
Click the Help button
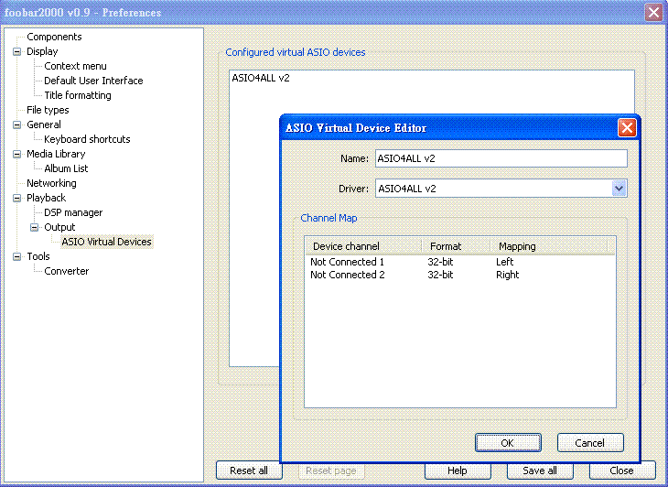coord(458,471)
